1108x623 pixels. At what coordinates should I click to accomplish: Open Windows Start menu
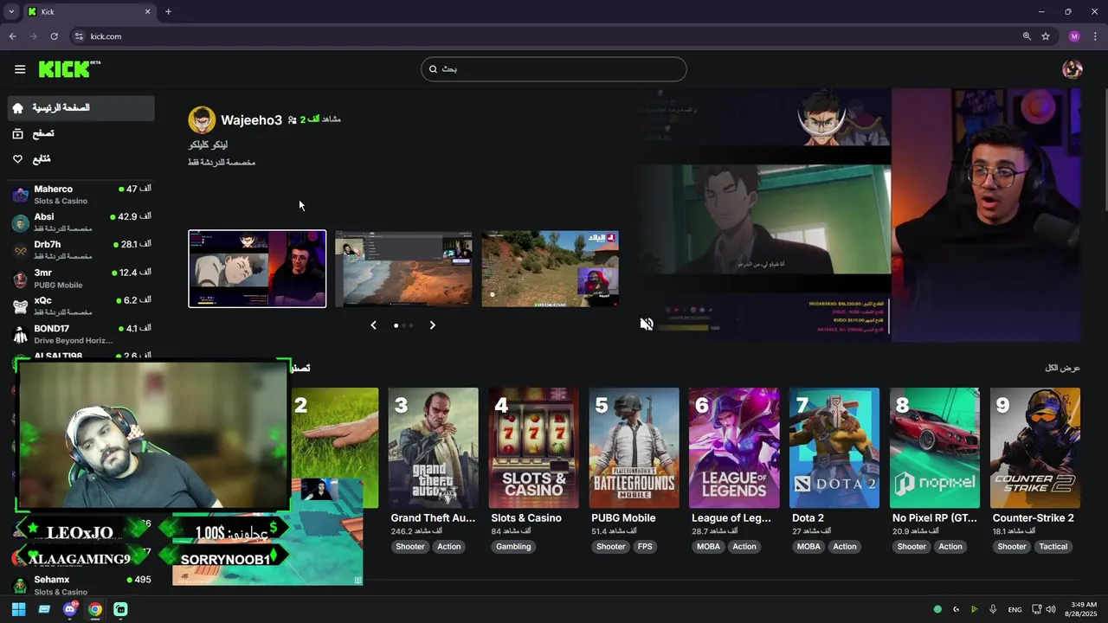pos(18,609)
